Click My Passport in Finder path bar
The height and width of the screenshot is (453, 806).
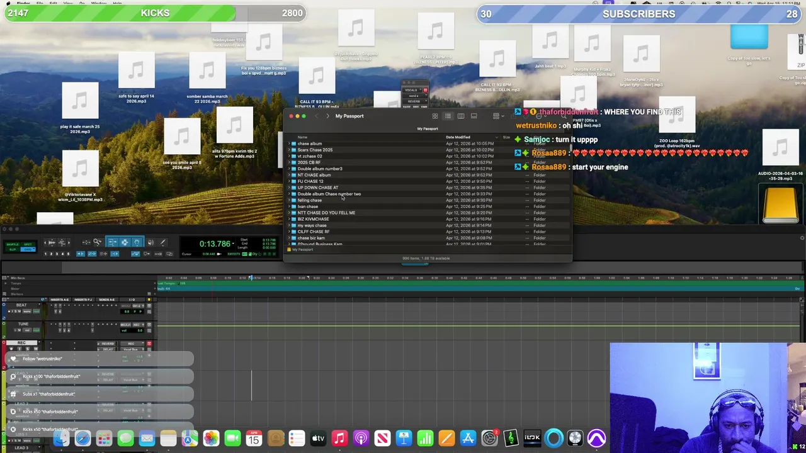click(302, 250)
